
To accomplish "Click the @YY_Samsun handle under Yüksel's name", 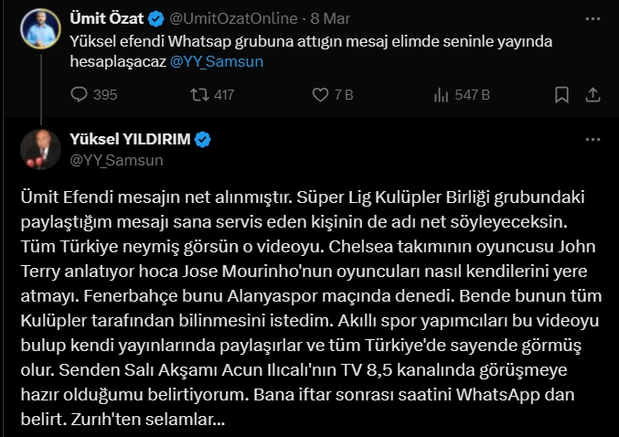I will [x=116, y=160].
